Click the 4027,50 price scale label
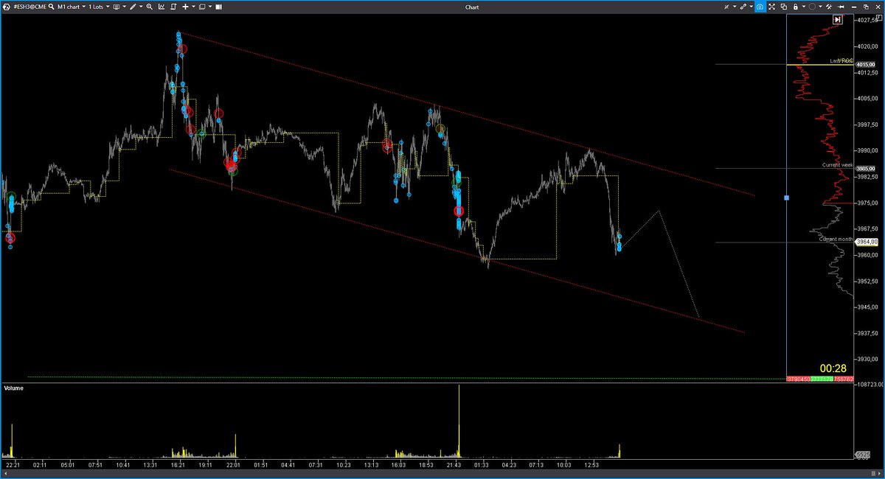This screenshot has height=479, width=885. pyautogui.click(x=867, y=21)
